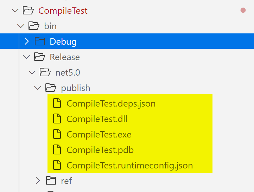Click the CompileTest.exe file icon

[57, 134]
